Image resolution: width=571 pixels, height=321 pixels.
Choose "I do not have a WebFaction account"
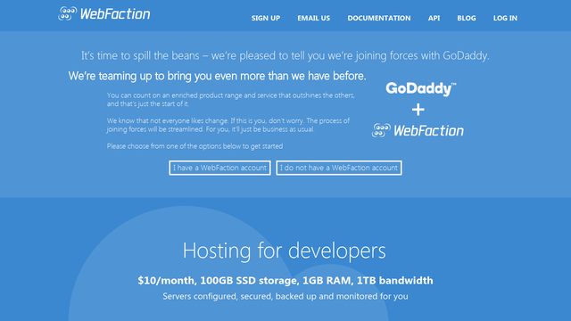point(339,168)
